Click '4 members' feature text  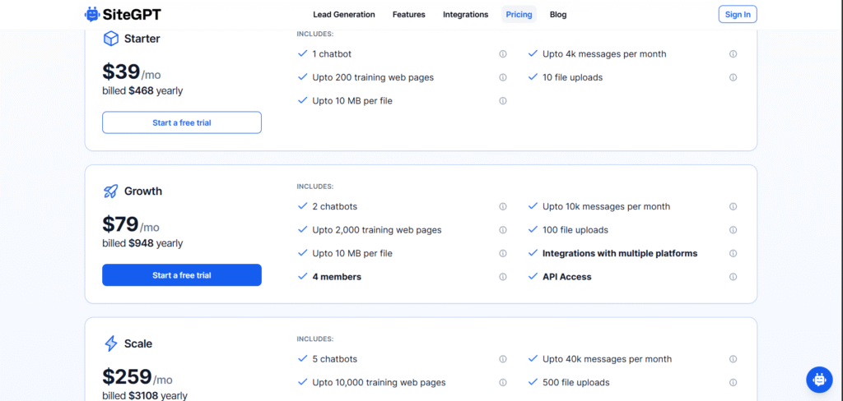tap(337, 277)
